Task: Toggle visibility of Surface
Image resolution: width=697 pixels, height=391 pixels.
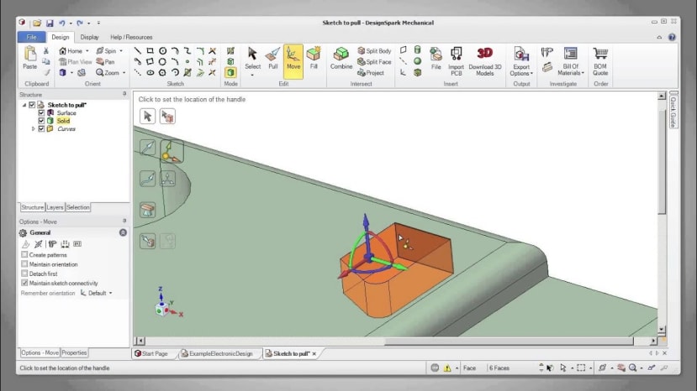Action: coord(41,112)
